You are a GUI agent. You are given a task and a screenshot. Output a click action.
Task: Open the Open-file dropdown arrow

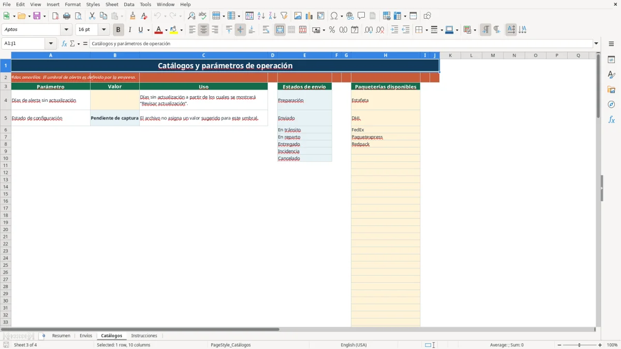point(28,16)
